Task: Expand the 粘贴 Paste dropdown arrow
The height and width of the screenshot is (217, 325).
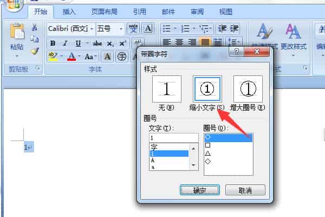Action: click(17, 56)
